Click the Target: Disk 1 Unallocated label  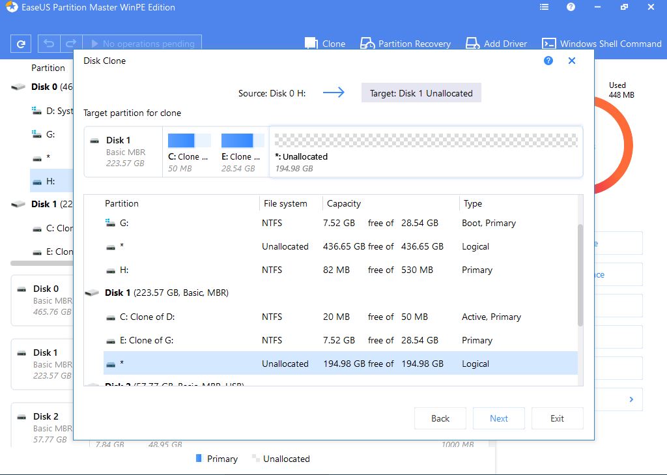pos(421,93)
